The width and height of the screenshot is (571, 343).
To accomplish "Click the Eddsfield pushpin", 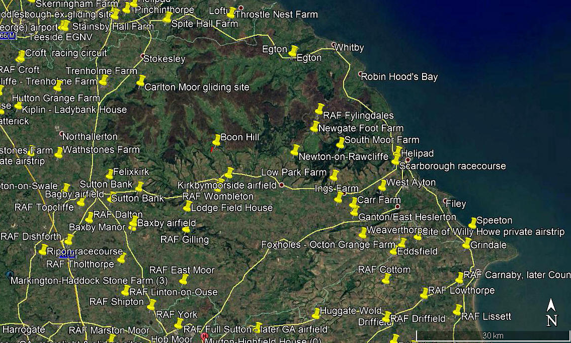I will [x=393, y=251].
